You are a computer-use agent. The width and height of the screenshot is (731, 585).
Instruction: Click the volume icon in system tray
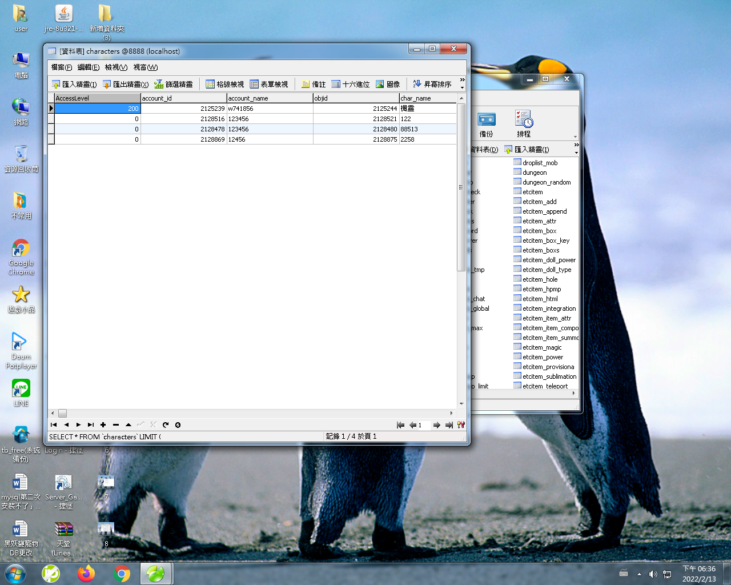click(x=653, y=574)
